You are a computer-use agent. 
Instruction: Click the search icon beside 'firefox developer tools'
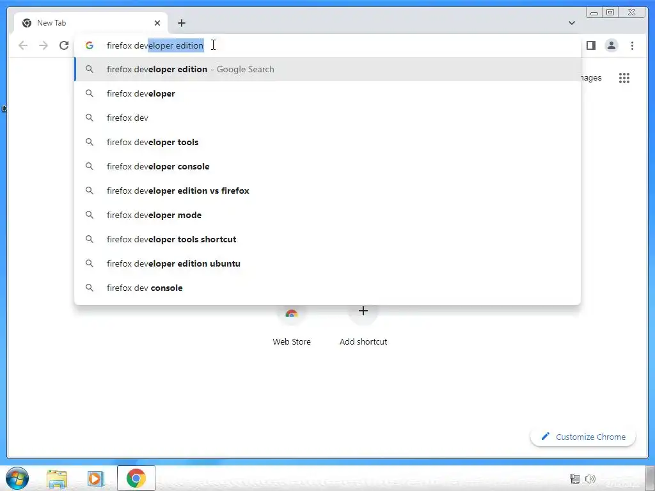pyautogui.click(x=90, y=142)
